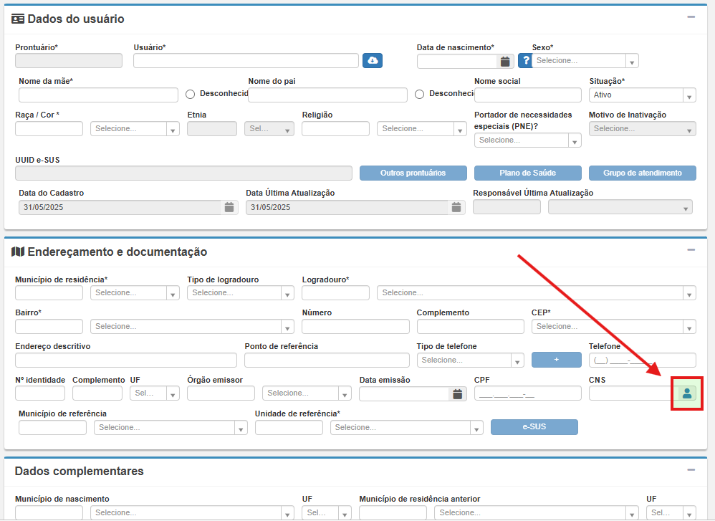Collapse the Dados do usuário panel
The height and width of the screenshot is (521, 715).
(x=691, y=17)
